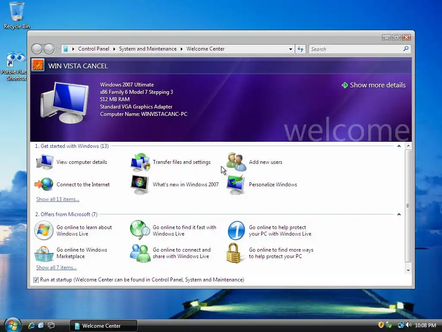
Task: Collapse Offers from Microsoft section
Action: pyautogui.click(x=399, y=214)
